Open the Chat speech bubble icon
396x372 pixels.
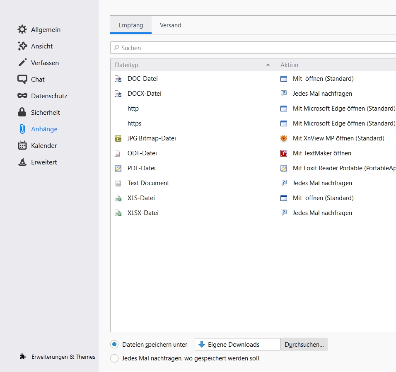point(22,79)
